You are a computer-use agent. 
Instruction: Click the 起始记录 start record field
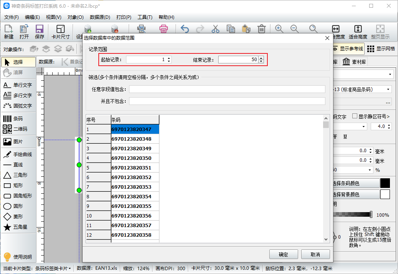coord(146,60)
